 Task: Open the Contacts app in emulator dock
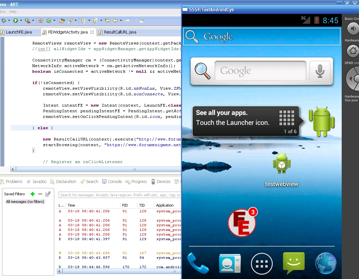[x=230, y=263]
